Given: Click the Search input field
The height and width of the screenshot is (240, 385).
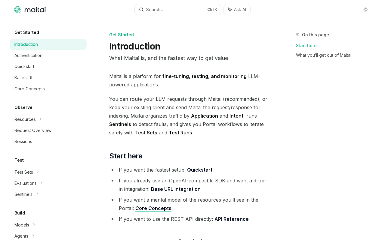Looking at the screenshot, I should [x=178, y=10].
